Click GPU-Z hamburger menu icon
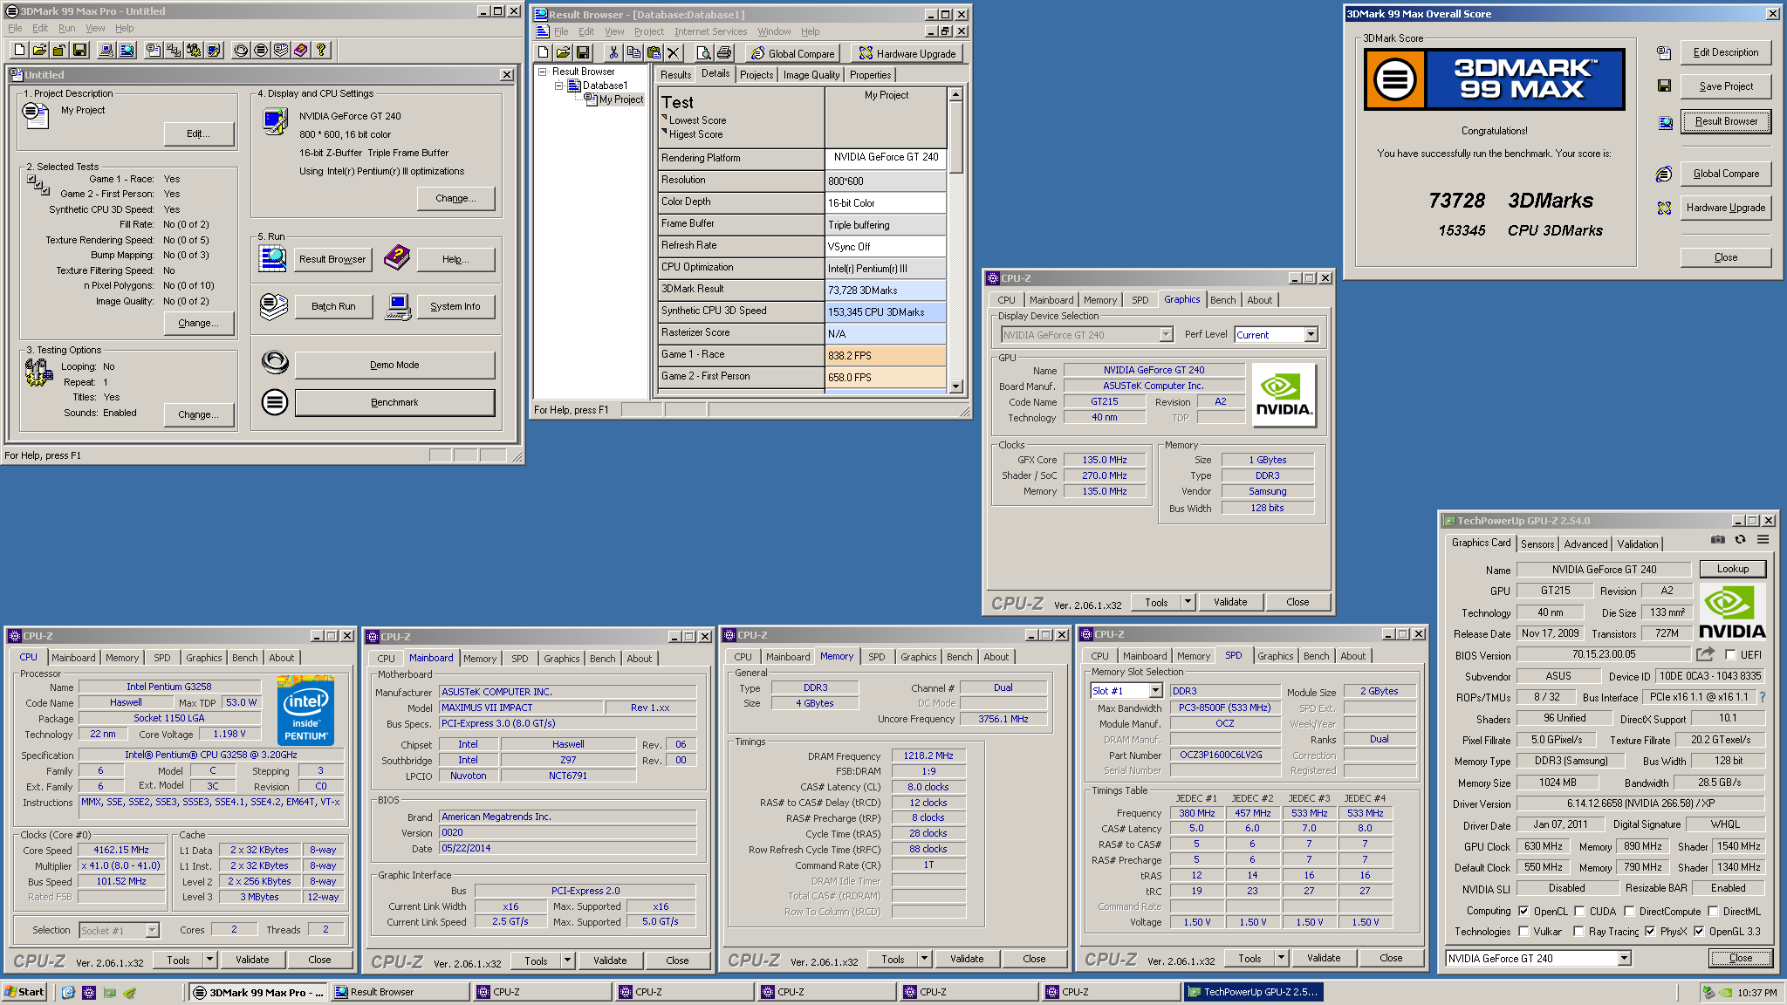The image size is (1787, 1005). (1763, 540)
